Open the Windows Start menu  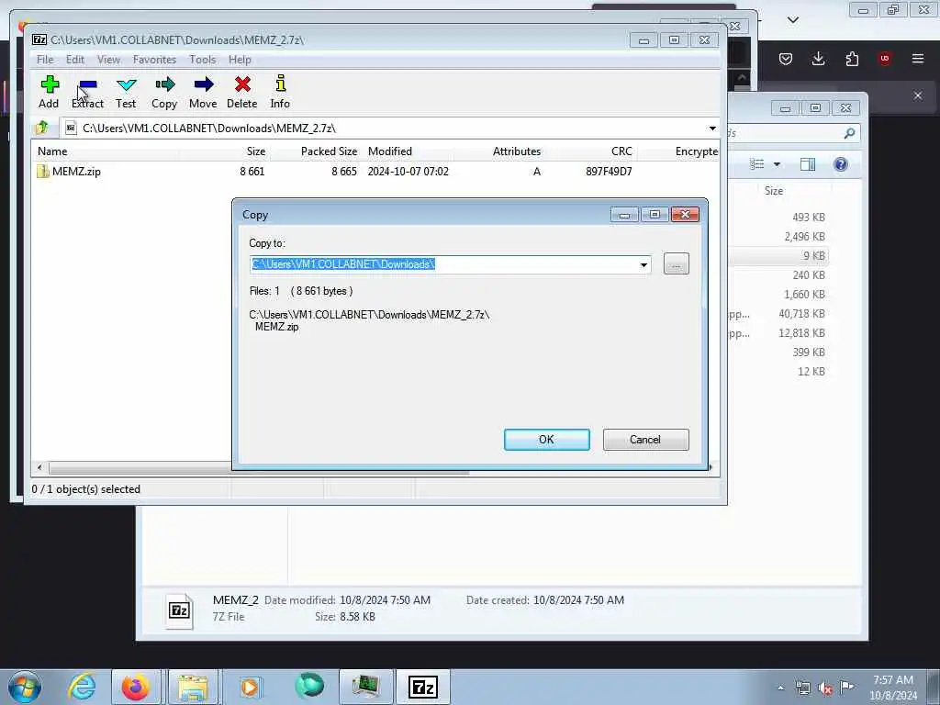[25, 687]
